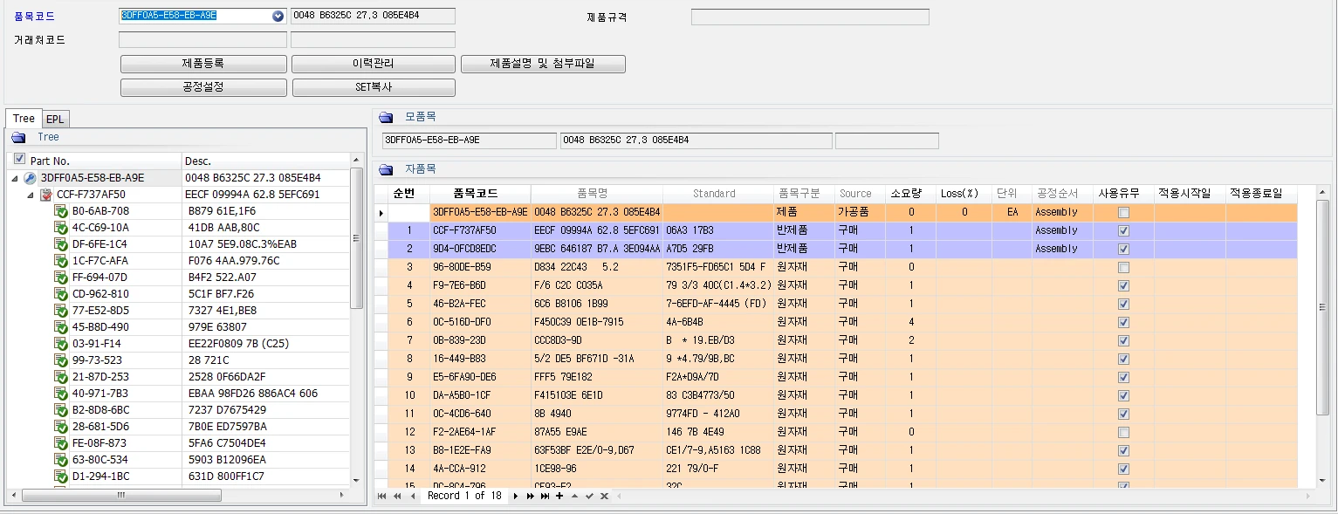Collapse the CCF-F737AF50 tree branch
This screenshot has height=514, width=1338.
coord(31,195)
